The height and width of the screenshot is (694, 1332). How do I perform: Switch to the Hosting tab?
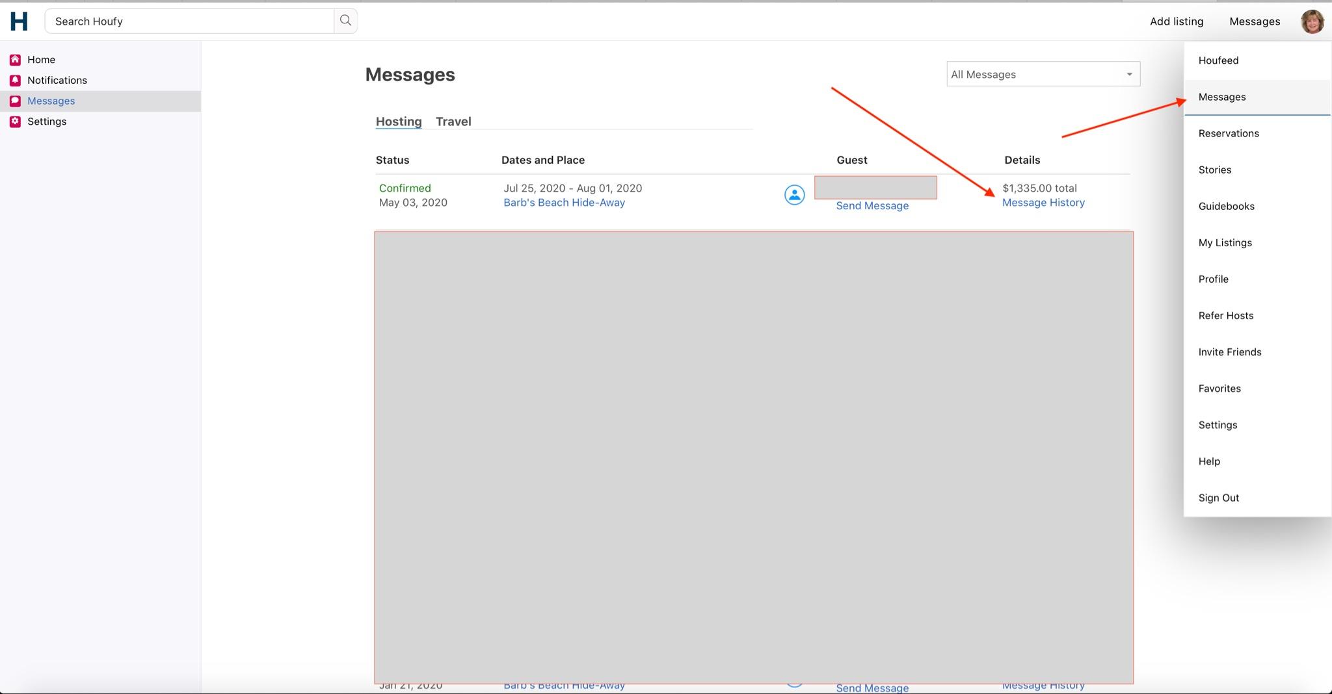click(398, 121)
